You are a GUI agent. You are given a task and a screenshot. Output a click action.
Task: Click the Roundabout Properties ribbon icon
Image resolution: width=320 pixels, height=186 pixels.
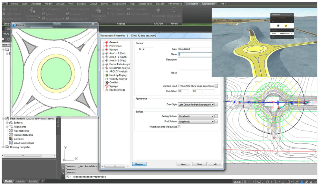click(32, 10)
